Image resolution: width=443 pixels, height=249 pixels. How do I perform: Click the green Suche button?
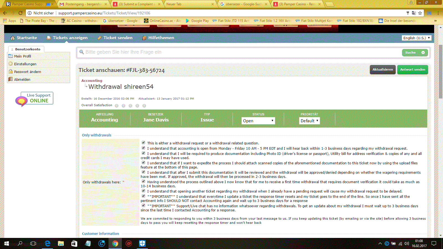[415, 53]
